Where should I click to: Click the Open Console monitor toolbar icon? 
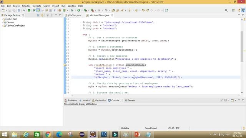pyautogui.click(x=19, y=10)
